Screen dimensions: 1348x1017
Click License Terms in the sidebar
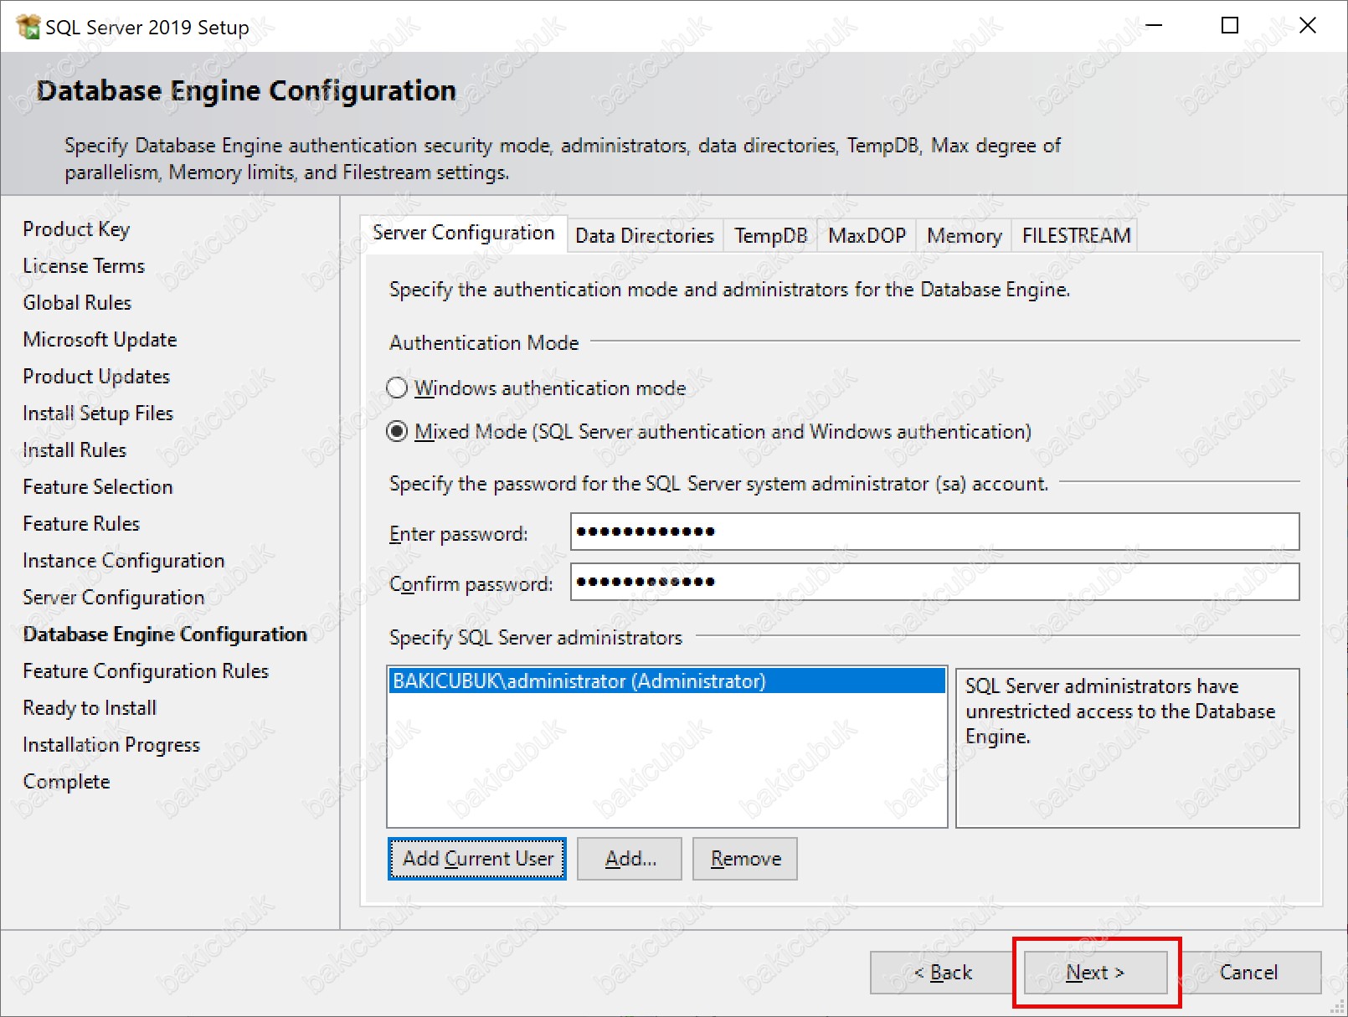(84, 266)
